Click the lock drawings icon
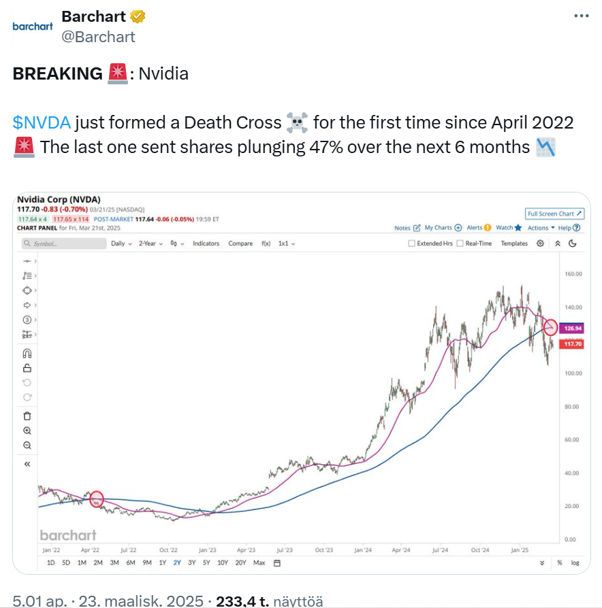Viewport: 602px width, 608px height. [27, 368]
